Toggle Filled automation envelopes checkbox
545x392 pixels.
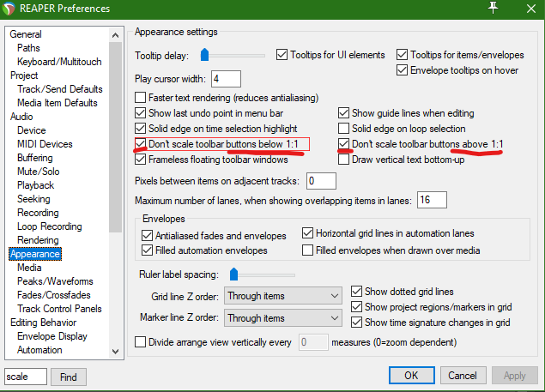(x=147, y=250)
